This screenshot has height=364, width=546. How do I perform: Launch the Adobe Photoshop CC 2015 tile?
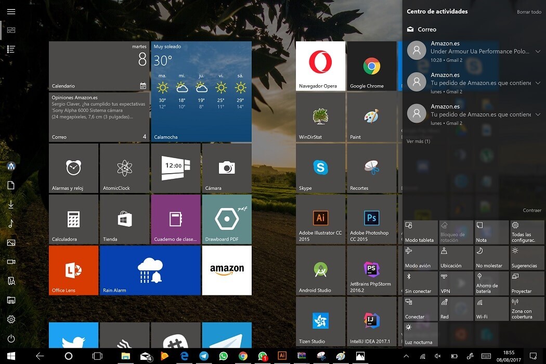click(372, 219)
